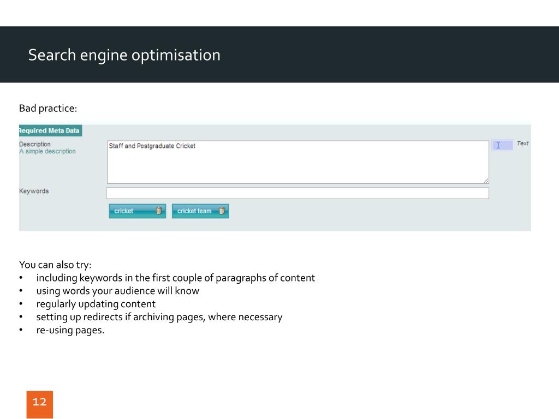The height and width of the screenshot is (419, 559).
Task: Delete the 'cricket' keyword via trash icon
Action: coord(159,211)
